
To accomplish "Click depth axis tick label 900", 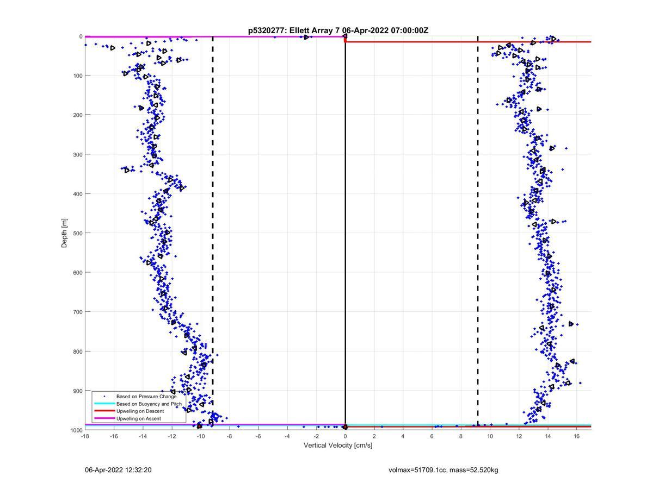I will click(77, 391).
